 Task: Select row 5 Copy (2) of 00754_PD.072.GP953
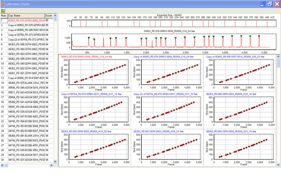[x=27, y=40]
